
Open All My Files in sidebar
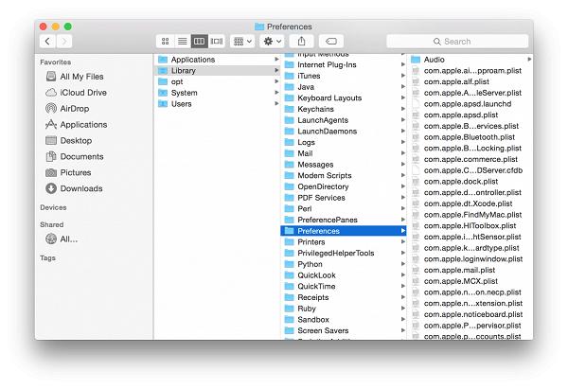[x=75, y=77]
